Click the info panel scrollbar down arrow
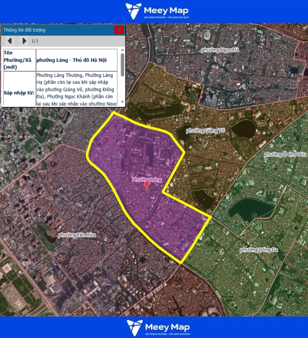The image size is (308, 338). (122, 102)
